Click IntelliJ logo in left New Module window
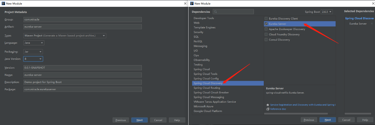Image resolution: width=375 pixels, height=125 pixels. click(3, 3)
